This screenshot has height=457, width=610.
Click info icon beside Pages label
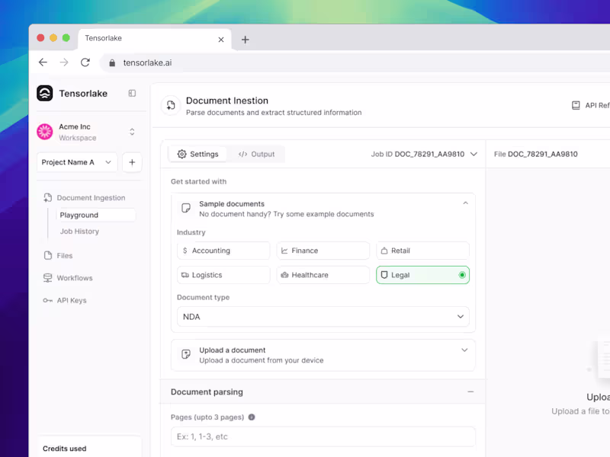252,417
